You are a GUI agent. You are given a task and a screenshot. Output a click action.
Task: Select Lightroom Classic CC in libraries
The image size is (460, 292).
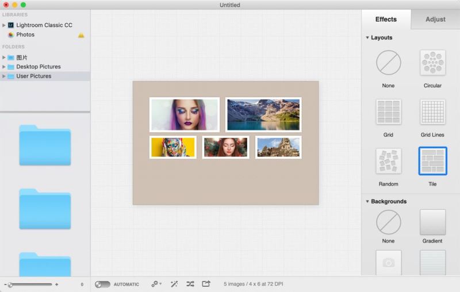point(45,25)
